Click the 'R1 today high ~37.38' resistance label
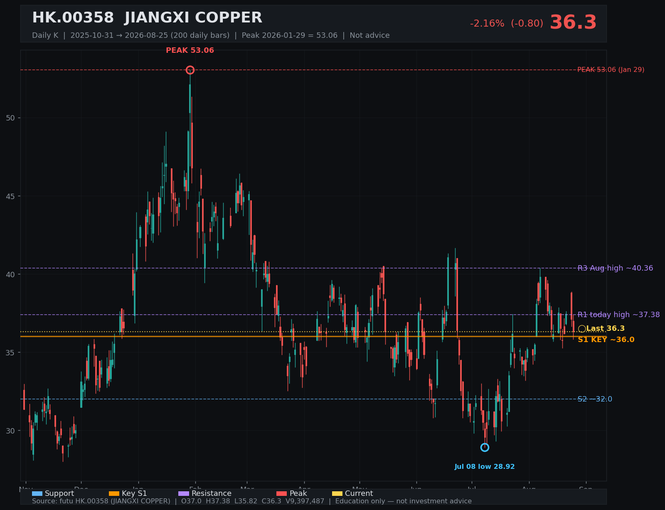The width and height of the screenshot is (665, 510). pos(618,315)
